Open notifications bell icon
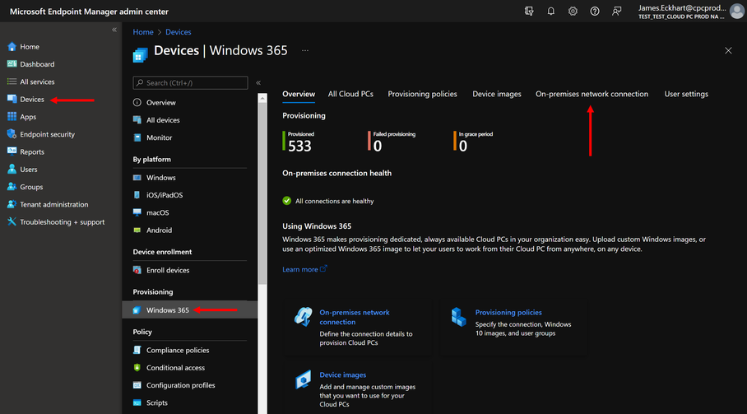The height and width of the screenshot is (414, 747). tap(550, 11)
